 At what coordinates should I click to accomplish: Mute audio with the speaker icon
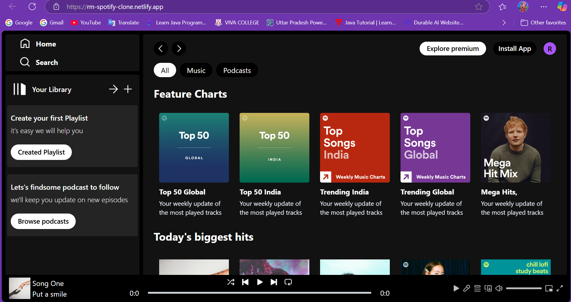tap(499, 288)
